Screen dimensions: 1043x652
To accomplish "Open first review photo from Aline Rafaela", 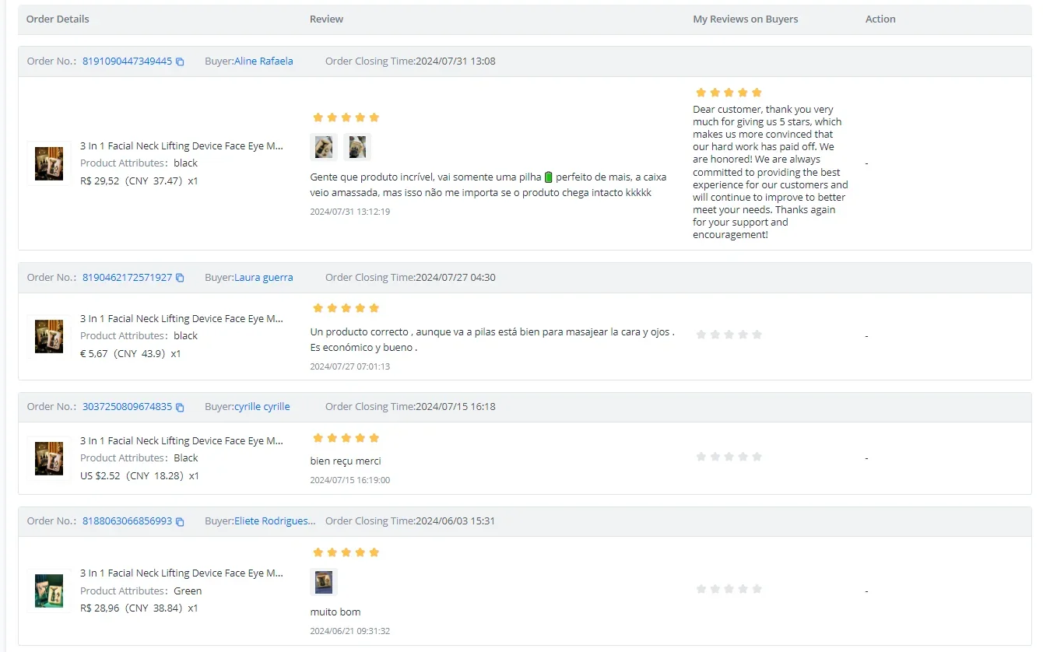I will (x=323, y=147).
